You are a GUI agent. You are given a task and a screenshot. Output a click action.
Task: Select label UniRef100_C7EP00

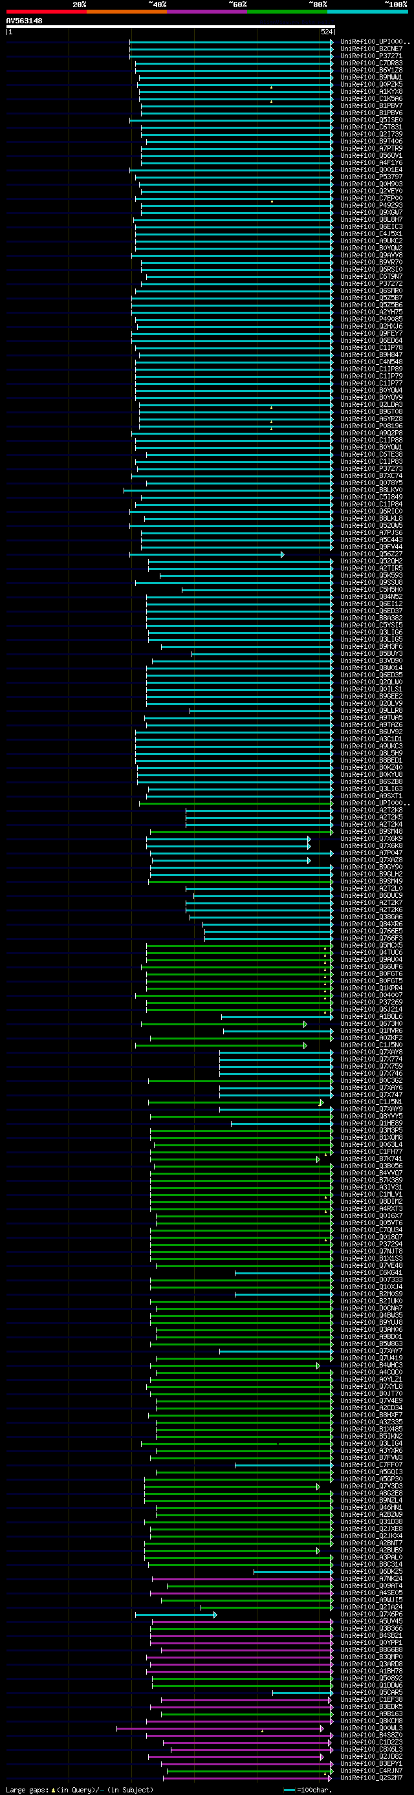click(371, 199)
